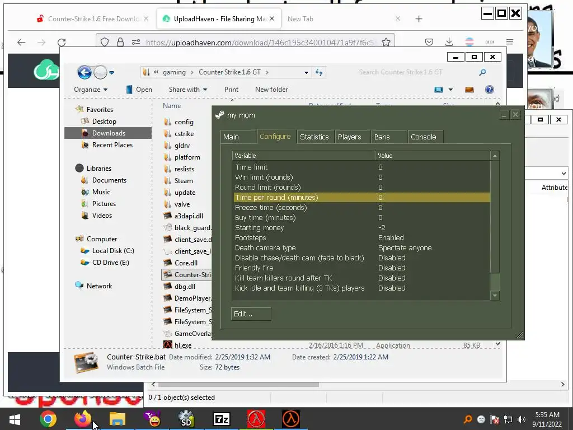The width and height of the screenshot is (573, 430).
Task: Click the shield tracking protection icon
Action: 105,43
